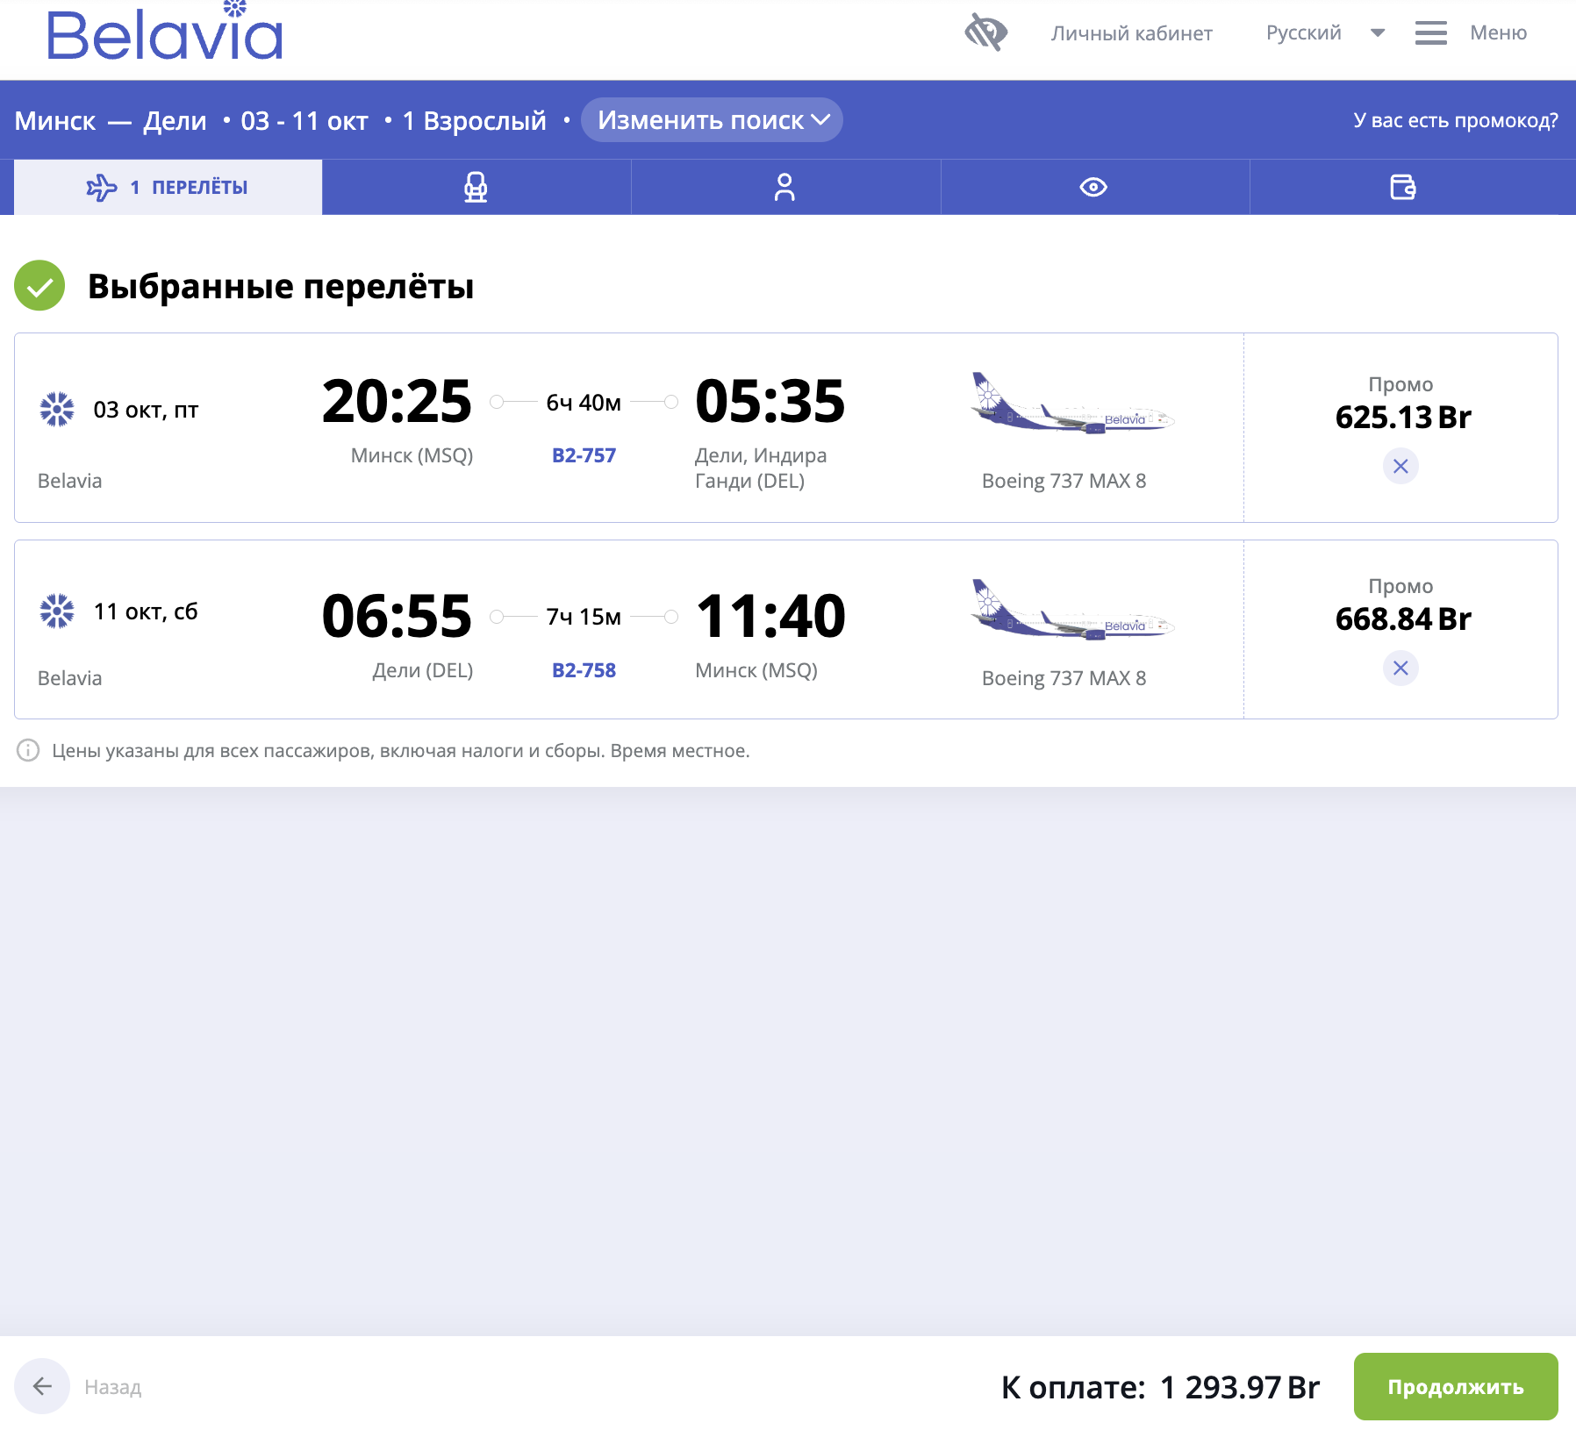Click Belavia cornflower icon for 03 окт flight
This screenshot has width=1576, height=1430.
point(57,410)
